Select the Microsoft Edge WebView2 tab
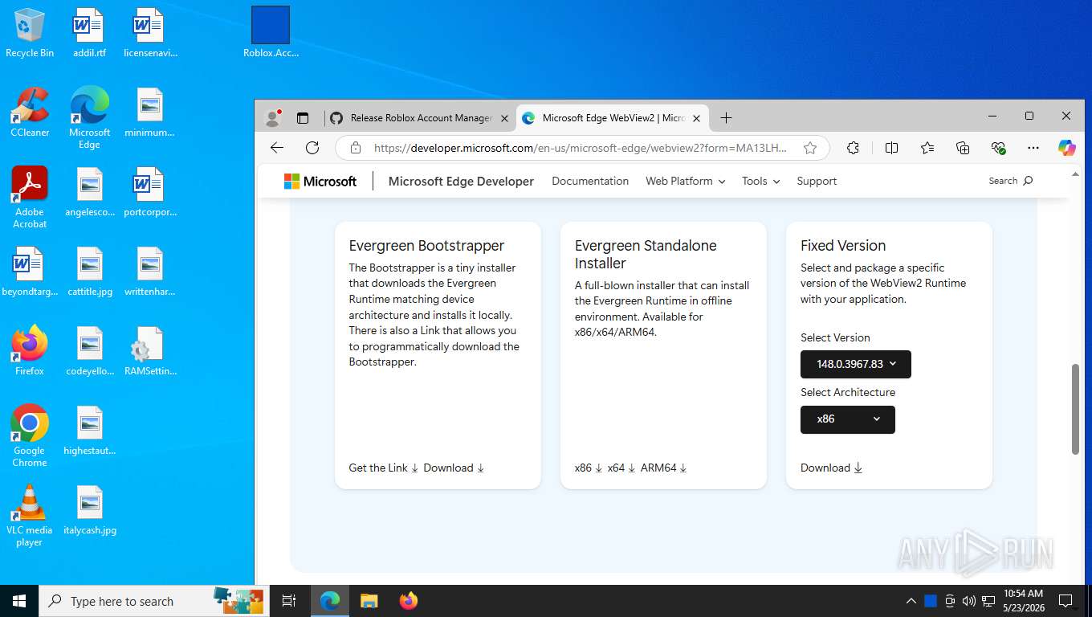 point(613,118)
